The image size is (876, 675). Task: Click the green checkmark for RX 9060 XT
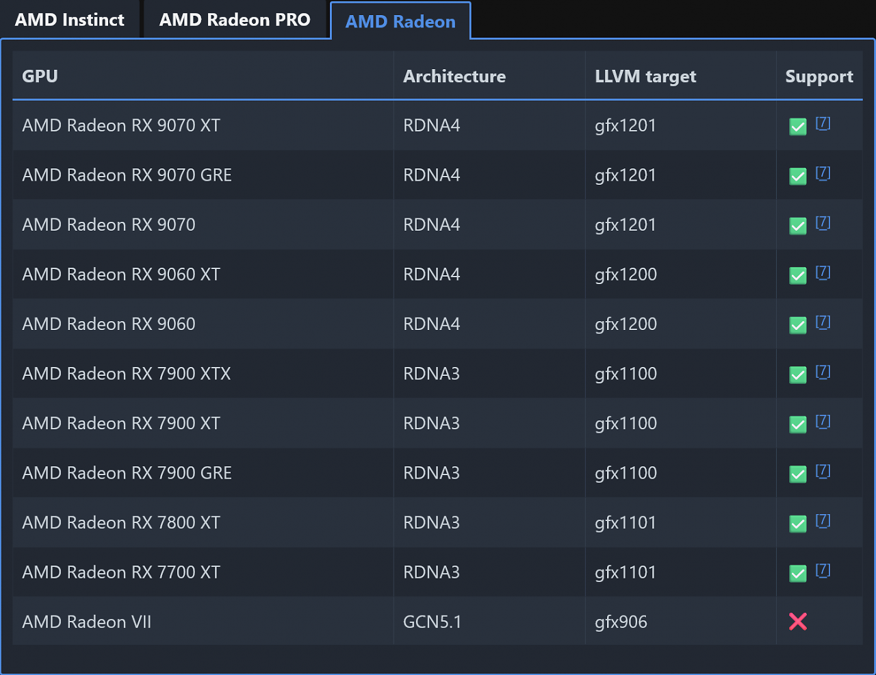pyautogui.click(x=797, y=275)
